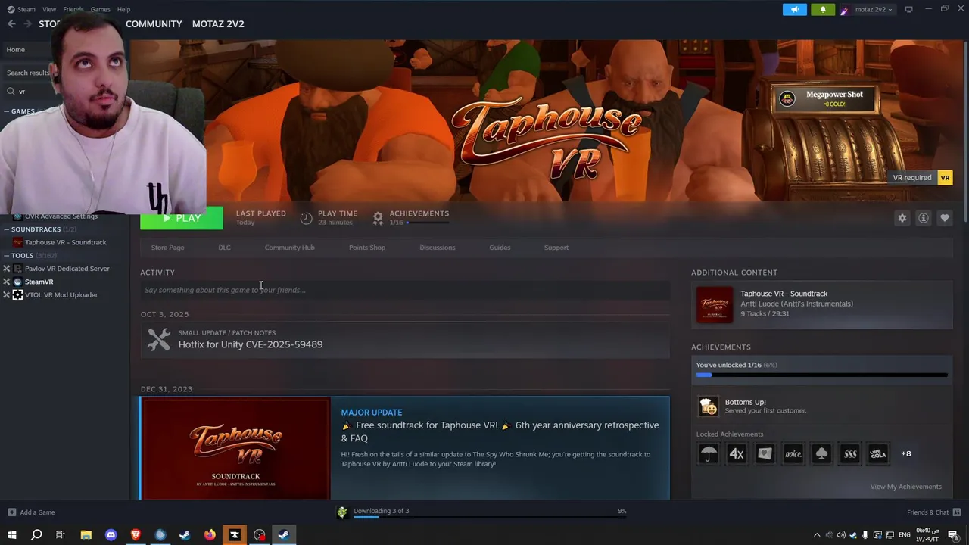Click the locked noice. achievement icon
The image size is (969, 545).
[x=793, y=453]
